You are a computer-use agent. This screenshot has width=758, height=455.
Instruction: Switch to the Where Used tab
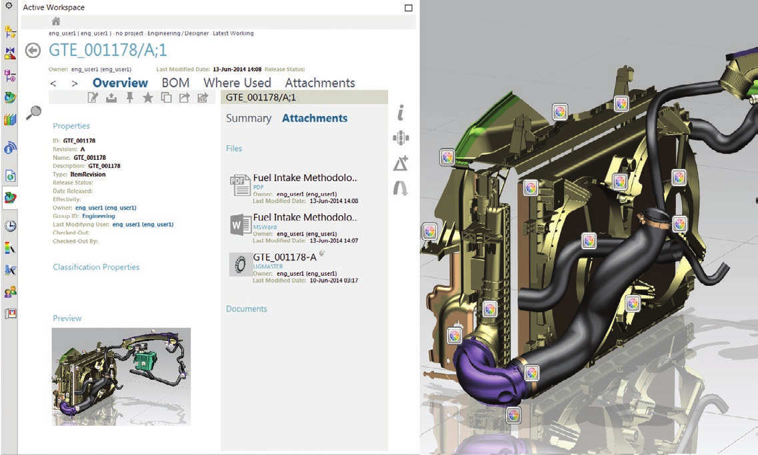236,83
